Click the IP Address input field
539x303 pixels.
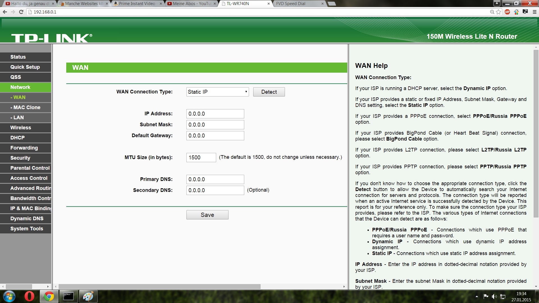[x=215, y=114]
